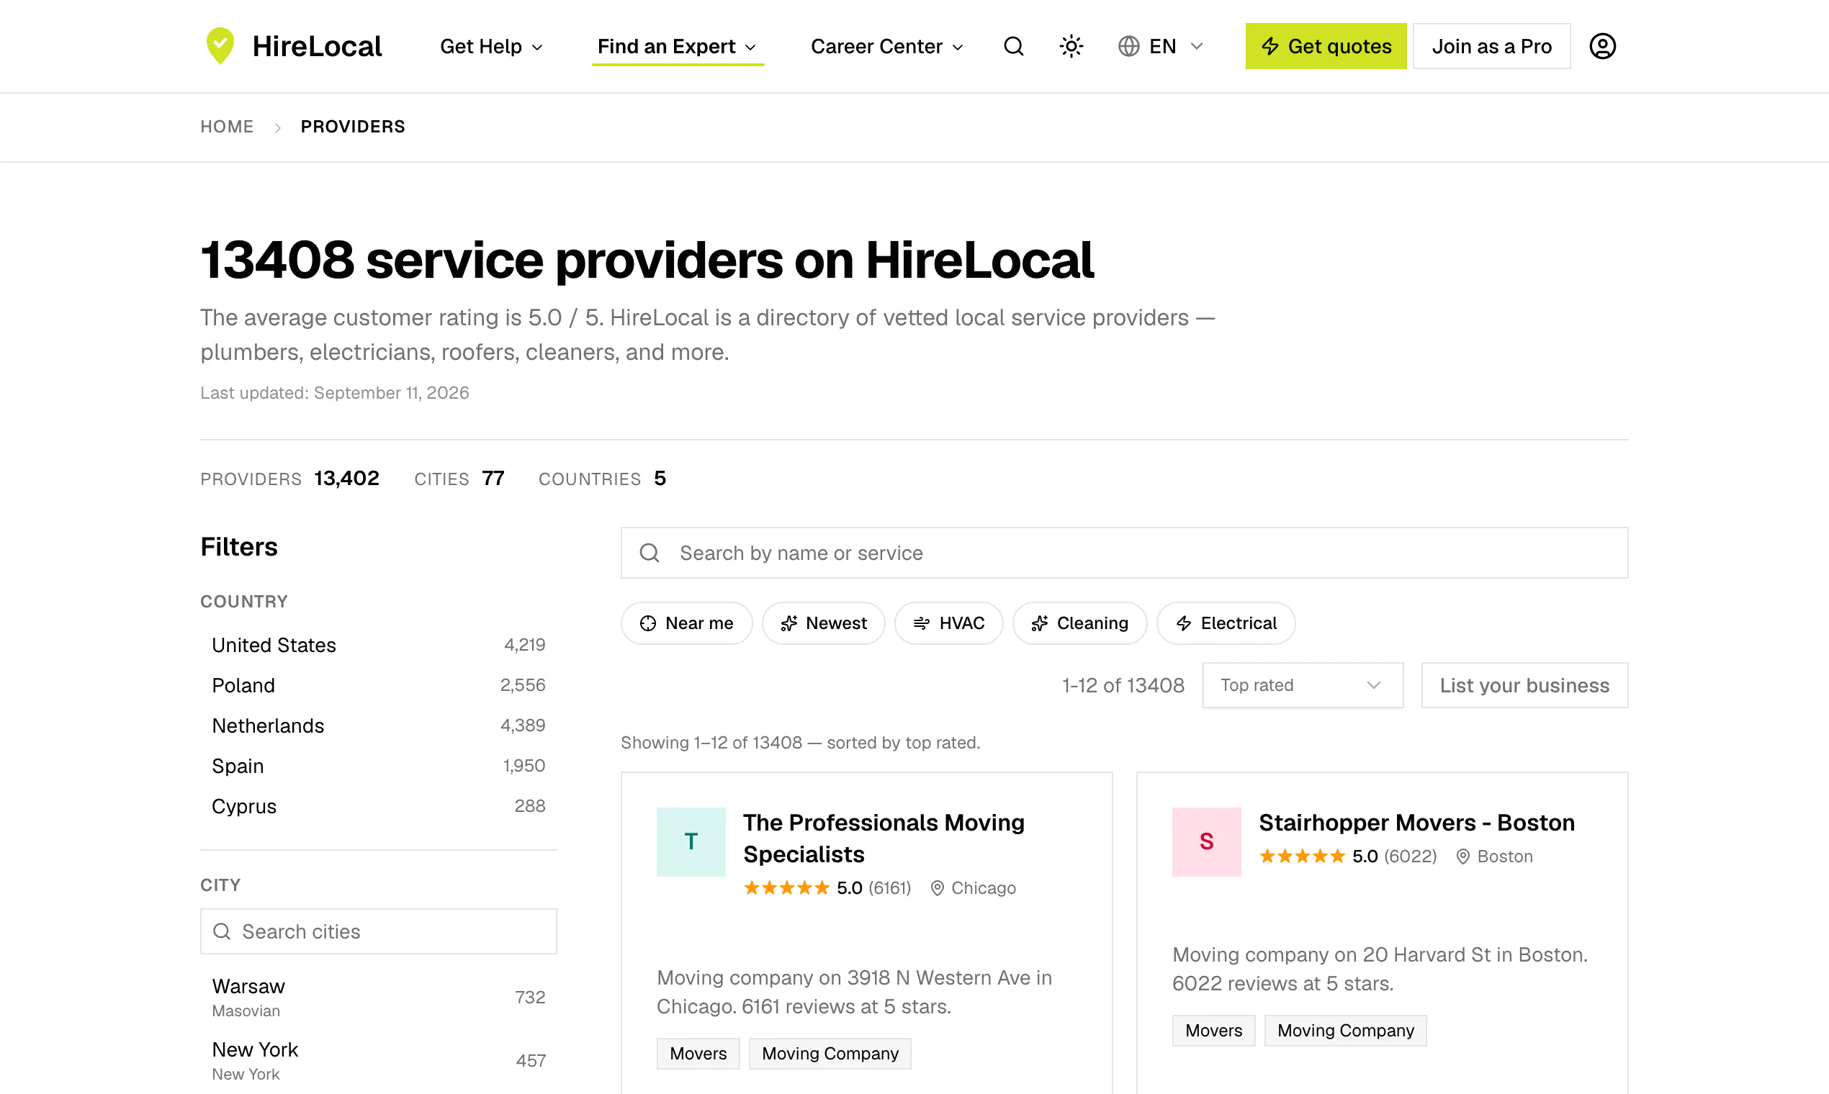Focus the Search cities field
1829x1094 pixels.
pyautogui.click(x=378, y=931)
